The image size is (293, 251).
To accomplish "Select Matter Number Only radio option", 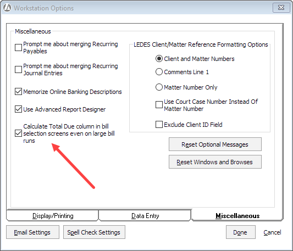I will pyautogui.click(x=159, y=87).
